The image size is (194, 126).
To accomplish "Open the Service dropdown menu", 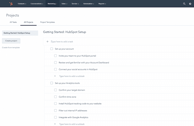I will tap(75, 4).
